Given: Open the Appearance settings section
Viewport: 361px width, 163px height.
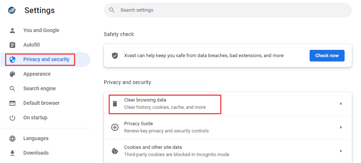Looking at the screenshot, I should 37,74.
